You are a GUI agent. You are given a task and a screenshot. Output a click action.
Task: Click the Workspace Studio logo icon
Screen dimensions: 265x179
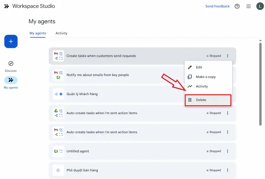[6, 6]
